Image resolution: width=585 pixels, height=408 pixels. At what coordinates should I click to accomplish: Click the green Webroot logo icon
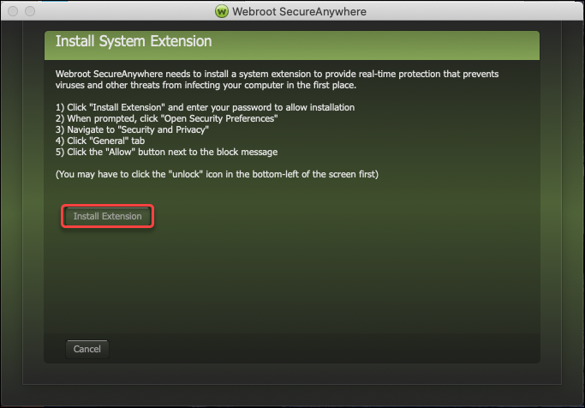click(x=223, y=11)
